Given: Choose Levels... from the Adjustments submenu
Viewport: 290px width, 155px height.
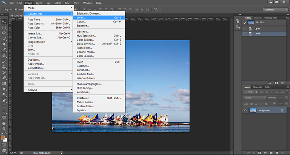Looking at the screenshot, I should pos(81,17).
